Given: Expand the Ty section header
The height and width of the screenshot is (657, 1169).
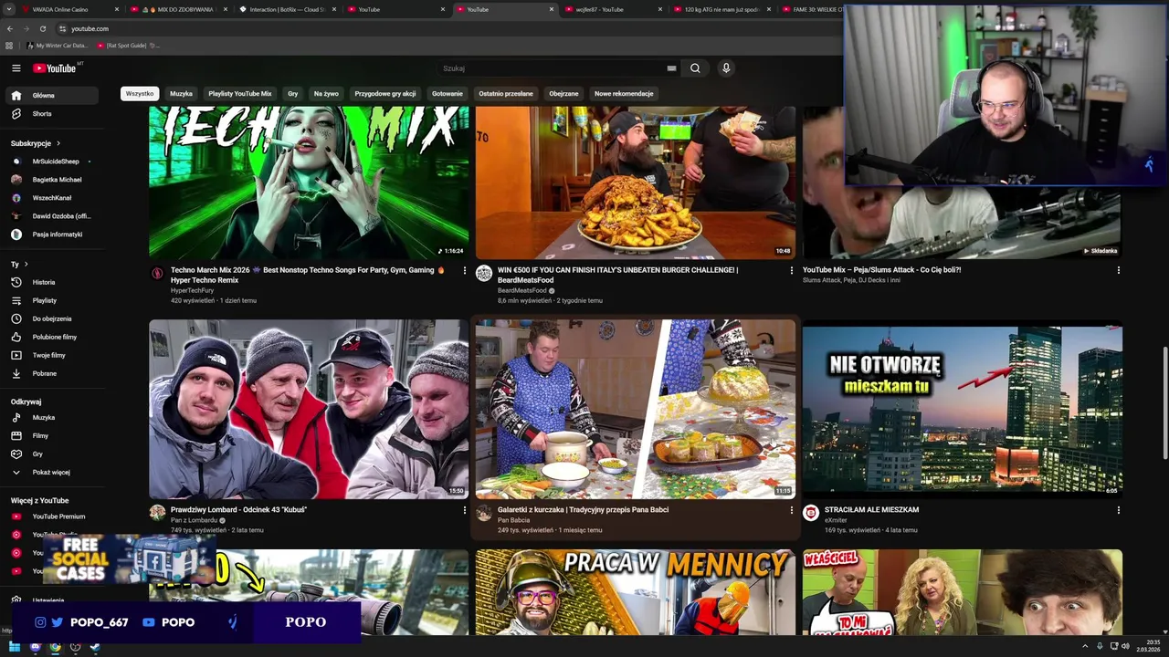Looking at the screenshot, I should tap(19, 265).
